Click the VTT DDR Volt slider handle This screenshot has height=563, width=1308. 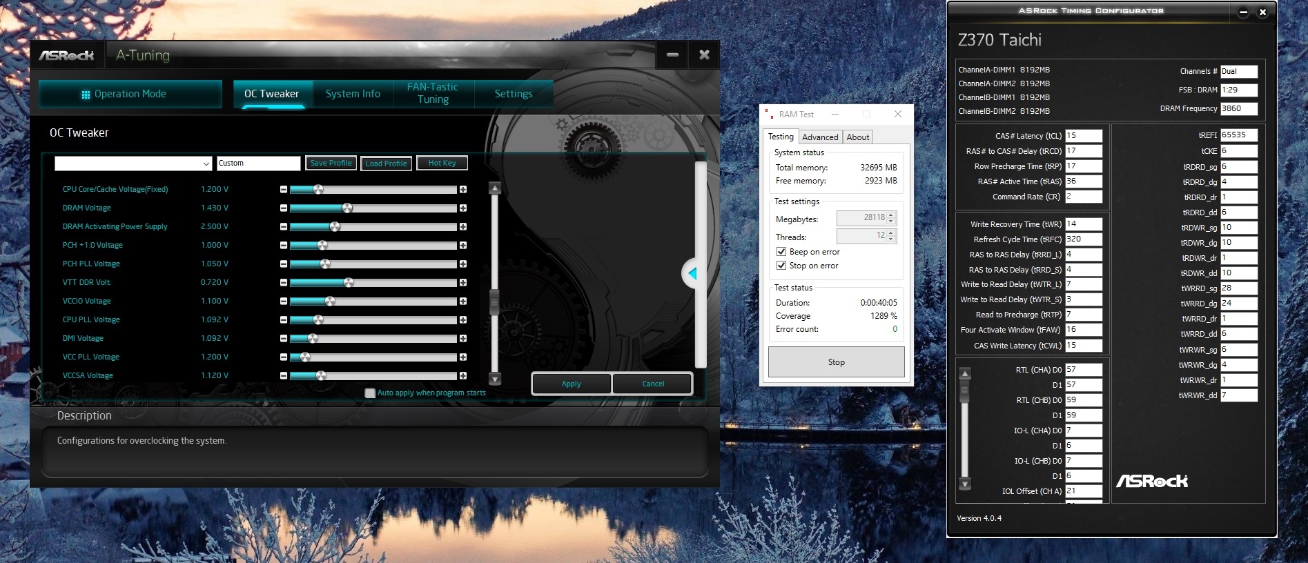click(x=349, y=282)
